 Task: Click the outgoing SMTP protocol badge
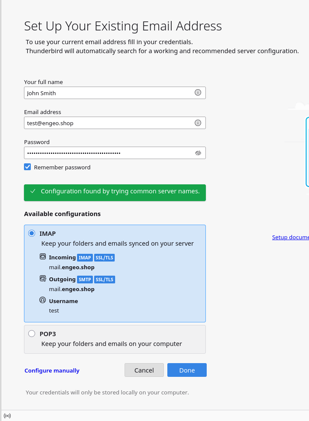coord(85,280)
